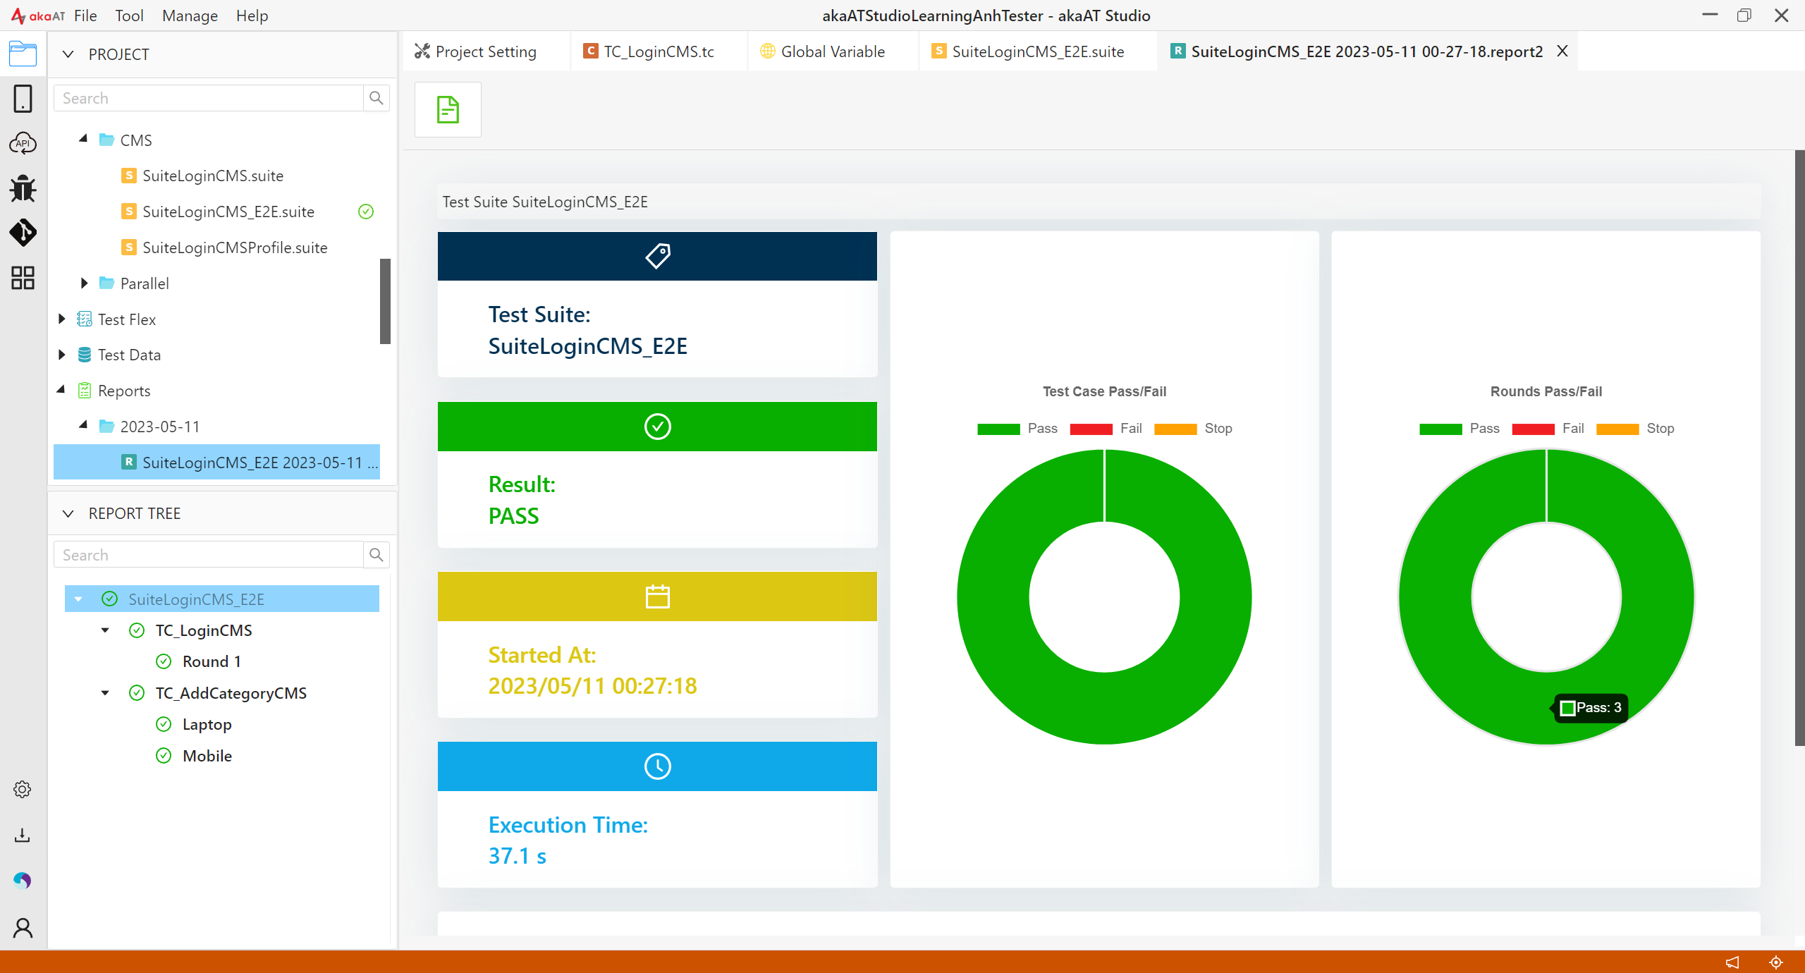Toggle the Fail legend in Rounds chart
The image size is (1805, 973).
(x=1548, y=429)
